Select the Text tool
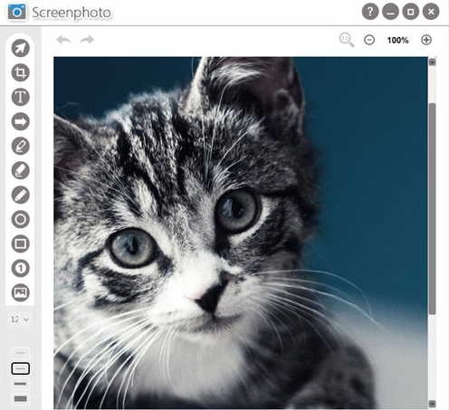Image resolution: width=449 pixels, height=410 pixels. click(21, 97)
